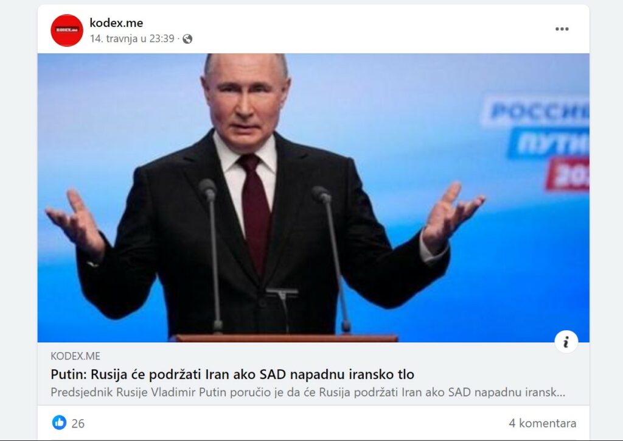The width and height of the screenshot is (623, 441).
Task: Open the article preview description text
Action: coord(308,392)
